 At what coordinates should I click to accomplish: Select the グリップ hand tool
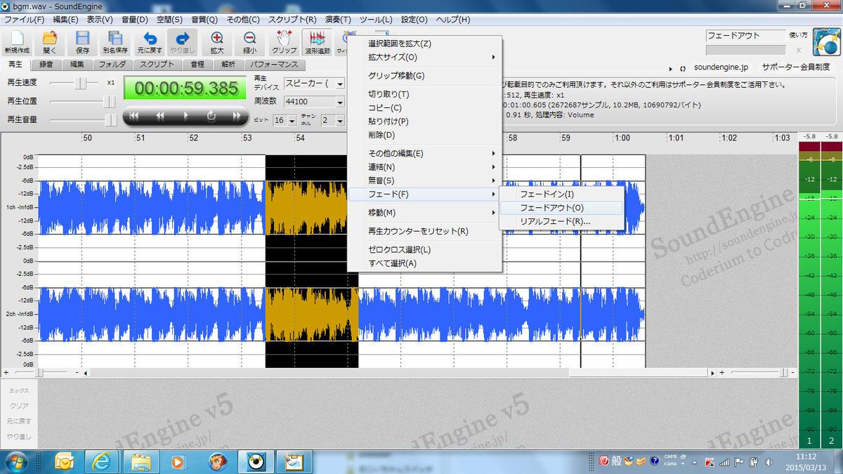pos(284,42)
